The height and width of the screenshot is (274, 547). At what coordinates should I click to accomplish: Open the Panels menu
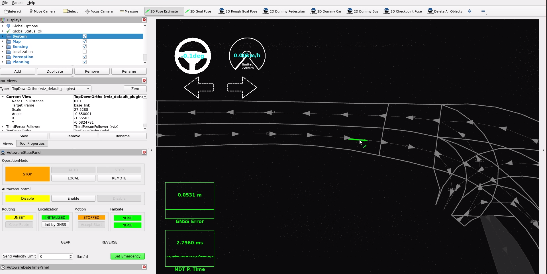click(18, 3)
